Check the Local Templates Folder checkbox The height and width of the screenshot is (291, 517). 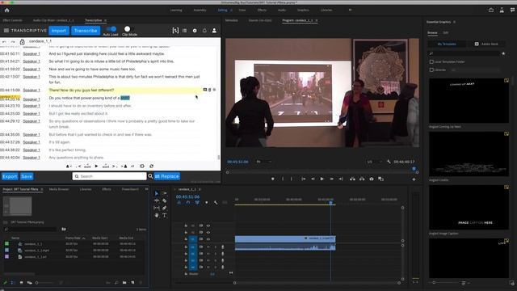(x=431, y=61)
